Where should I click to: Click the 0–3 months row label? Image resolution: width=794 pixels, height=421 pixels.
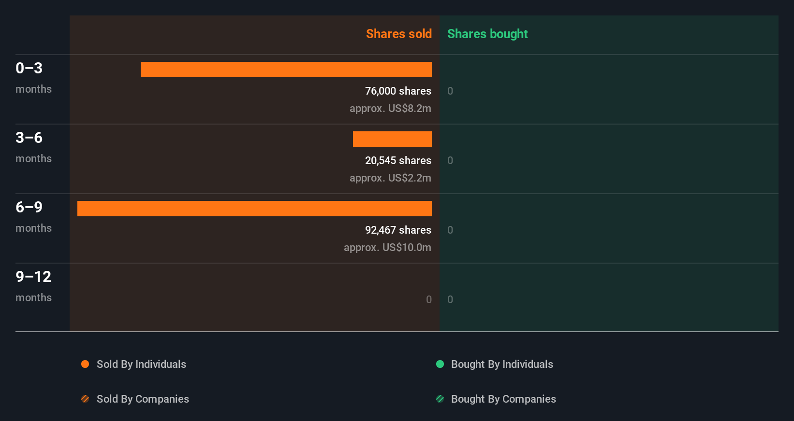click(33, 78)
